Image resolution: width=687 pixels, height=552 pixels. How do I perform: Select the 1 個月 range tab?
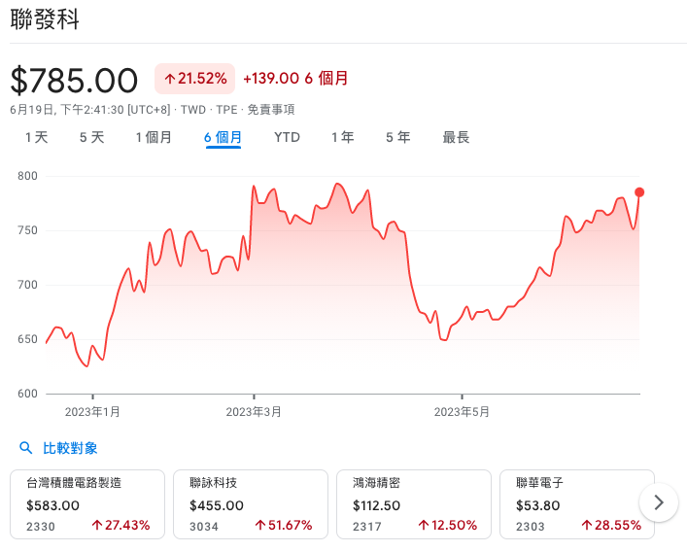154,138
